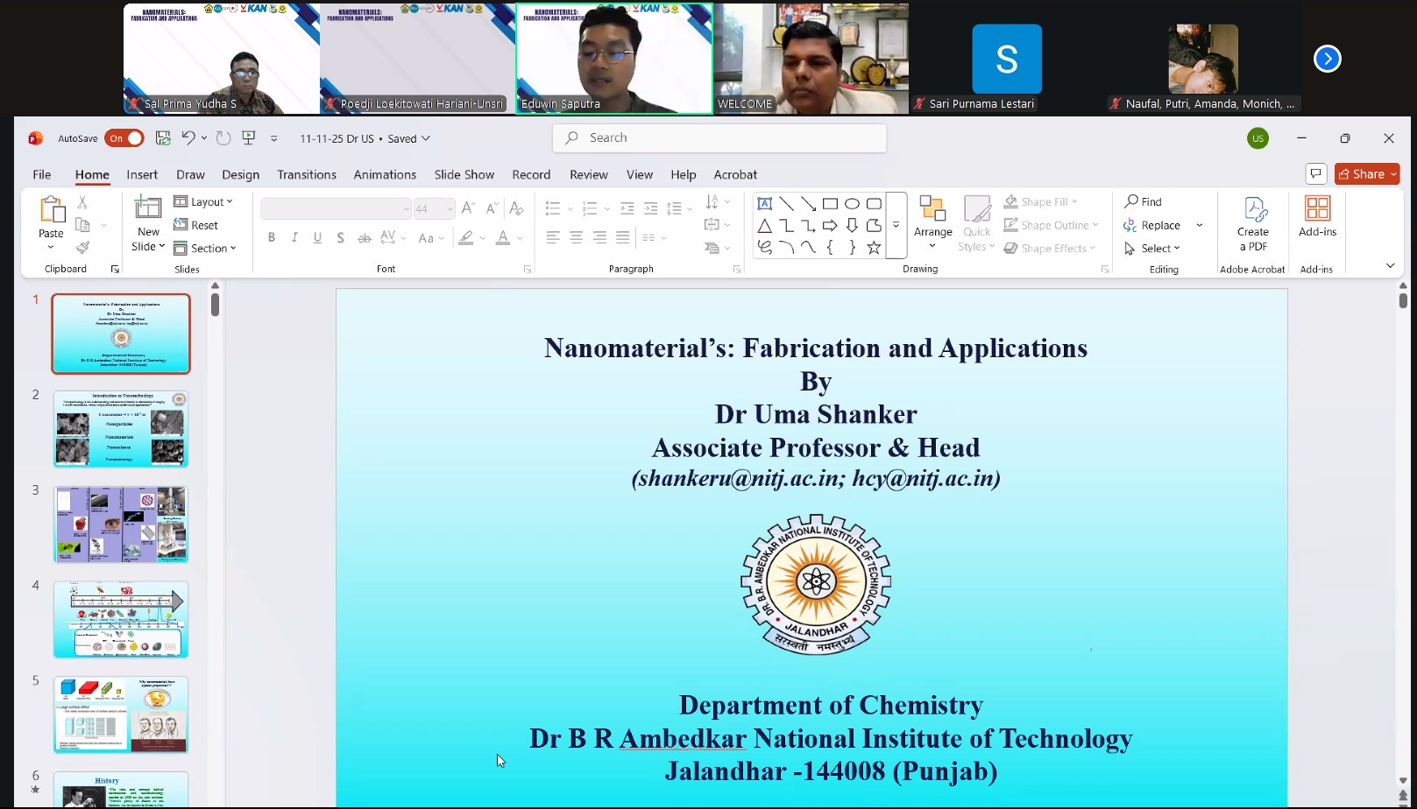Open the Transitions tab
1417x809 pixels.
tap(307, 174)
